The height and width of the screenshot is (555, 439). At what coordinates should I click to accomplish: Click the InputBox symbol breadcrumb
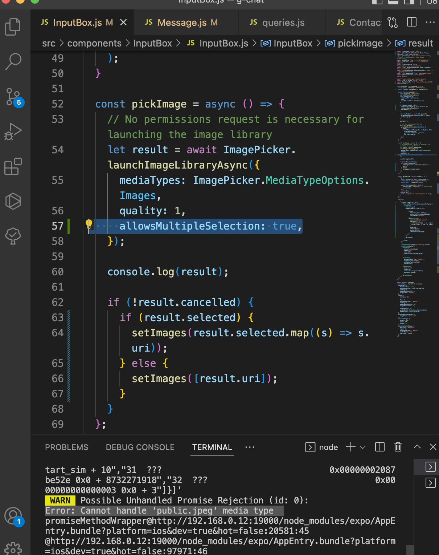pyautogui.click(x=287, y=43)
